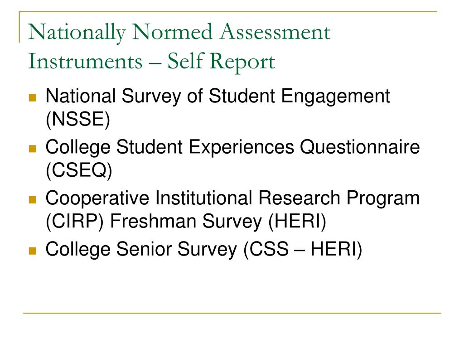
Task: Click the '(HERI)' text after Freshman Survey
Action: 297,222
